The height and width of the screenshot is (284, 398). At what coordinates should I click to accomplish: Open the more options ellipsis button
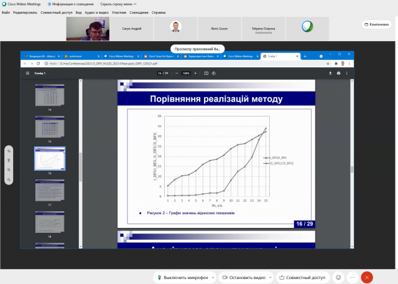pos(353,277)
